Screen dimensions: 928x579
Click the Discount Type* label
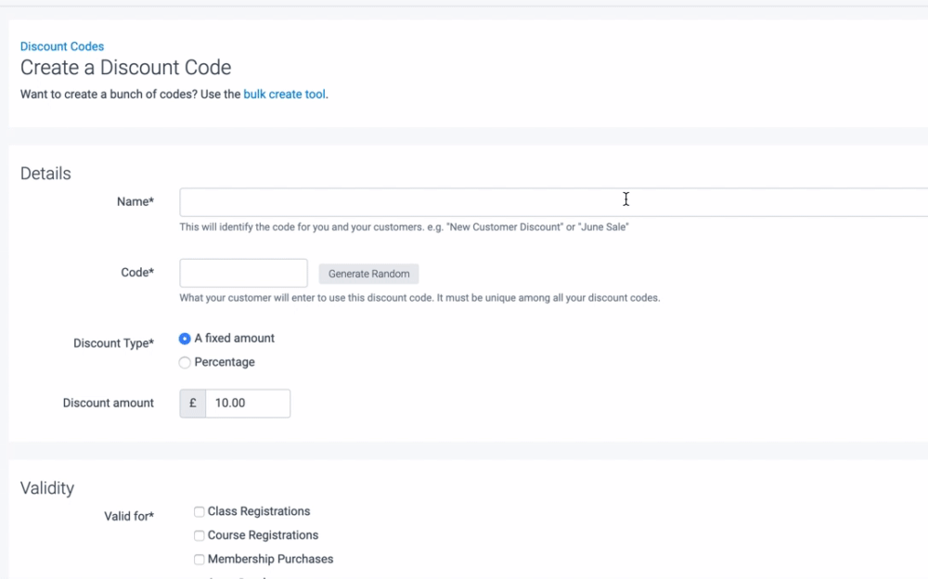tap(113, 343)
